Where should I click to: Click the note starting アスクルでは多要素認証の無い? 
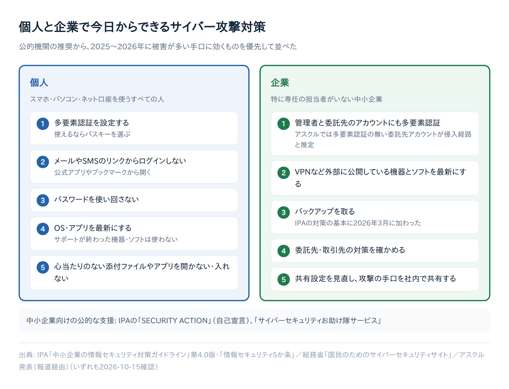click(x=383, y=140)
